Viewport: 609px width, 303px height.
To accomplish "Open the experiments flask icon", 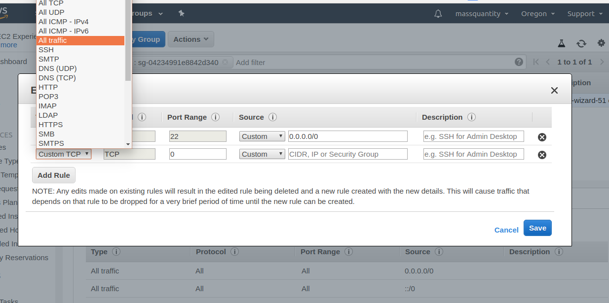I will click(561, 43).
